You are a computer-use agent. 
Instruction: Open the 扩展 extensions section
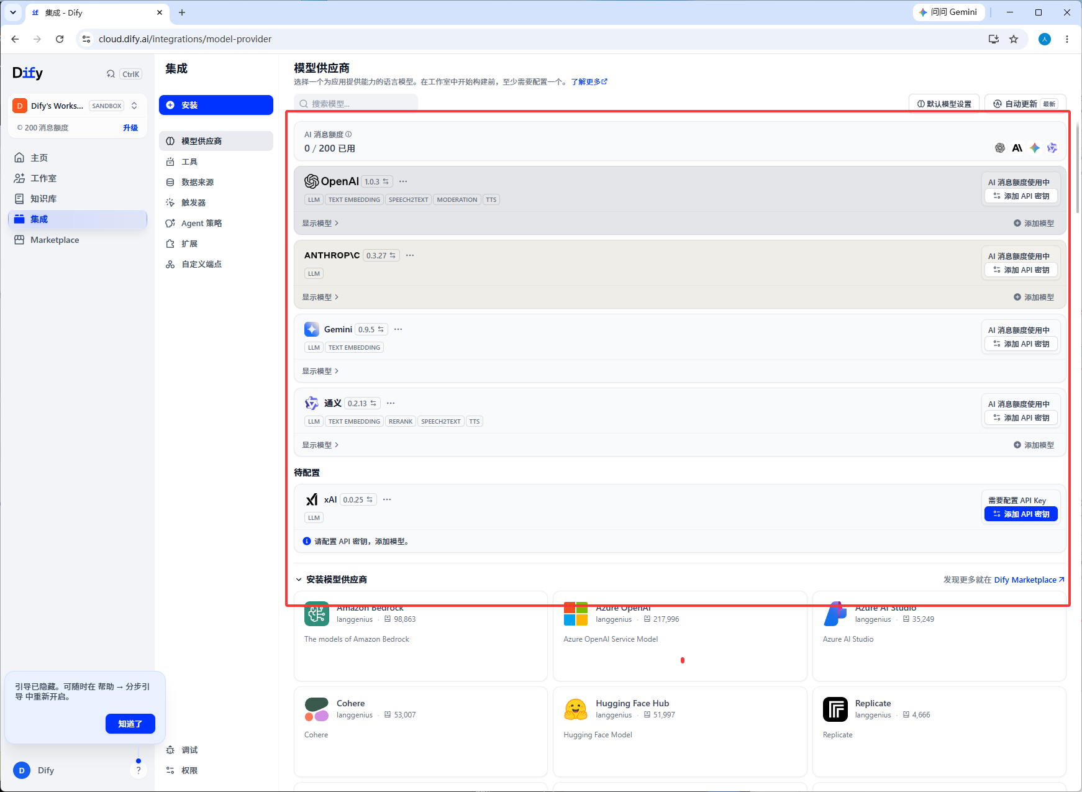click(216, 244)
